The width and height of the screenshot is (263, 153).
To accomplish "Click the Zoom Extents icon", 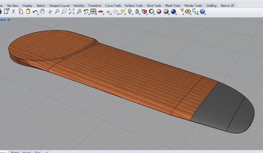I will pos(72,12).
